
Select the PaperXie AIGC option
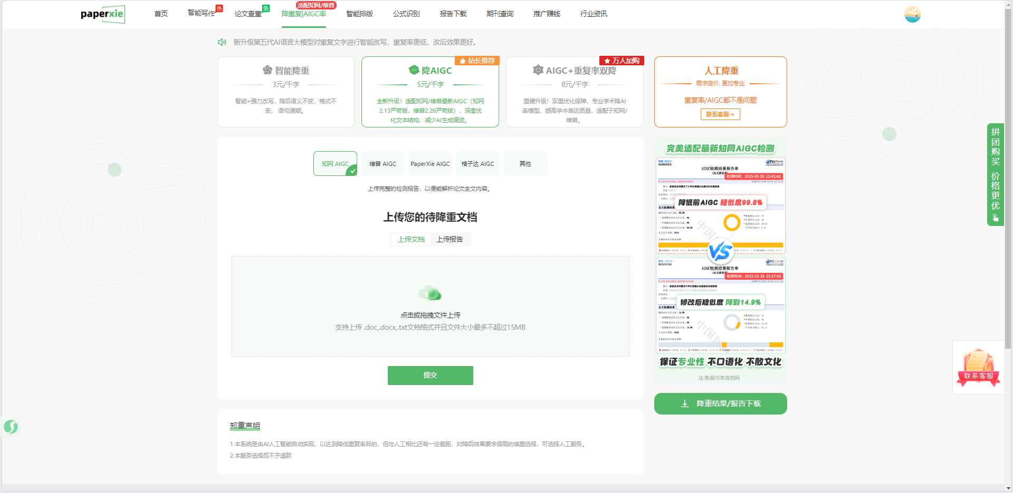(430, 164)
